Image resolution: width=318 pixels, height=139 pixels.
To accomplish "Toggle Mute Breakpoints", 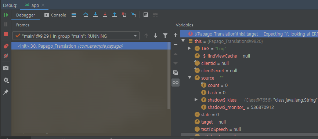I will [x=6, y=56].
